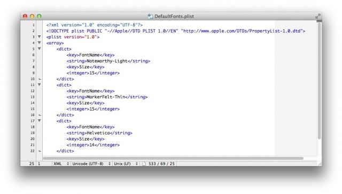Viewport: 342px width, 194px height.
Task: Click the fold end marker on line 16
Action: click(40, 115)
